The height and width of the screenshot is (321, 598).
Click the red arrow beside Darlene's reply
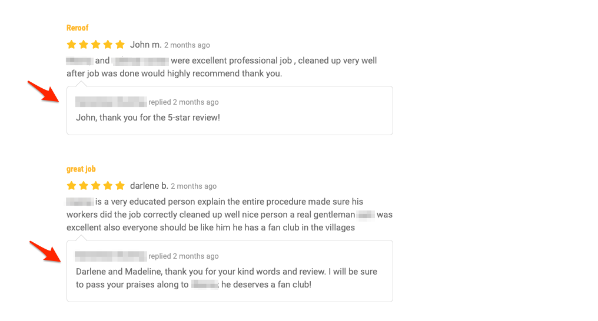coord(46,251)
